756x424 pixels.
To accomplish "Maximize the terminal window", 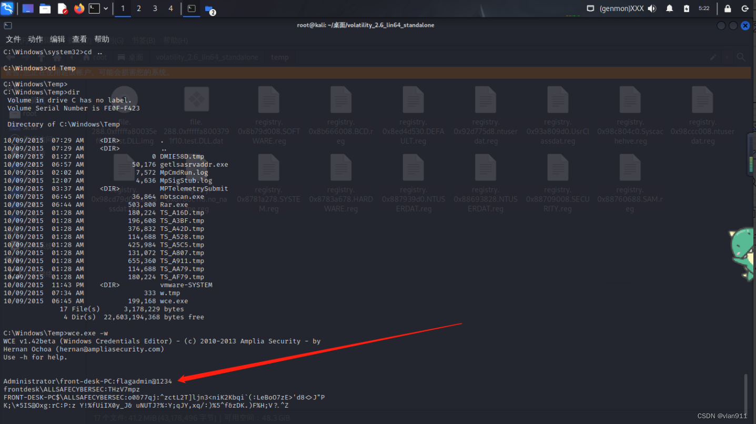I will (x=733, y=25).
